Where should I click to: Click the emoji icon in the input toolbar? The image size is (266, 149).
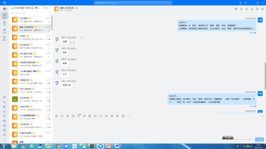tap(57, 116)
